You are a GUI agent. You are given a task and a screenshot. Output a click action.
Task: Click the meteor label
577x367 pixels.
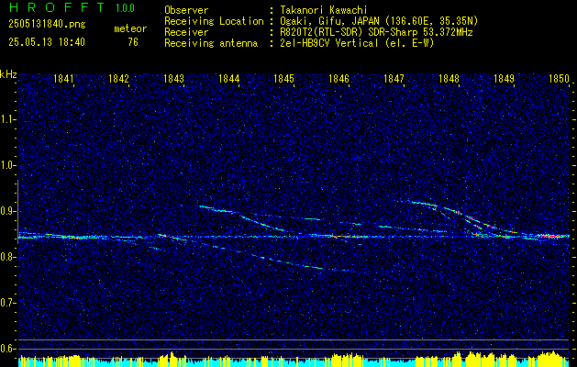pos(130,28)
